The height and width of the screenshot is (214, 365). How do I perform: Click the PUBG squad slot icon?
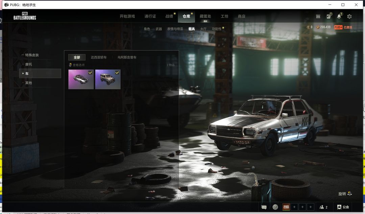pyautogui.click(x=286, y=207)
